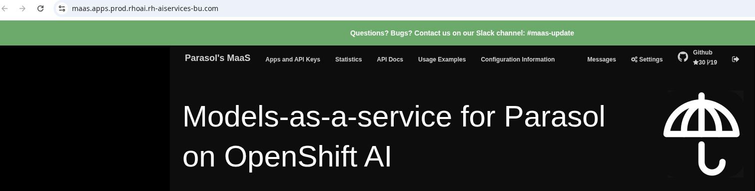
Task: Click the GitHub fork count icon
Action: (709, 62)
